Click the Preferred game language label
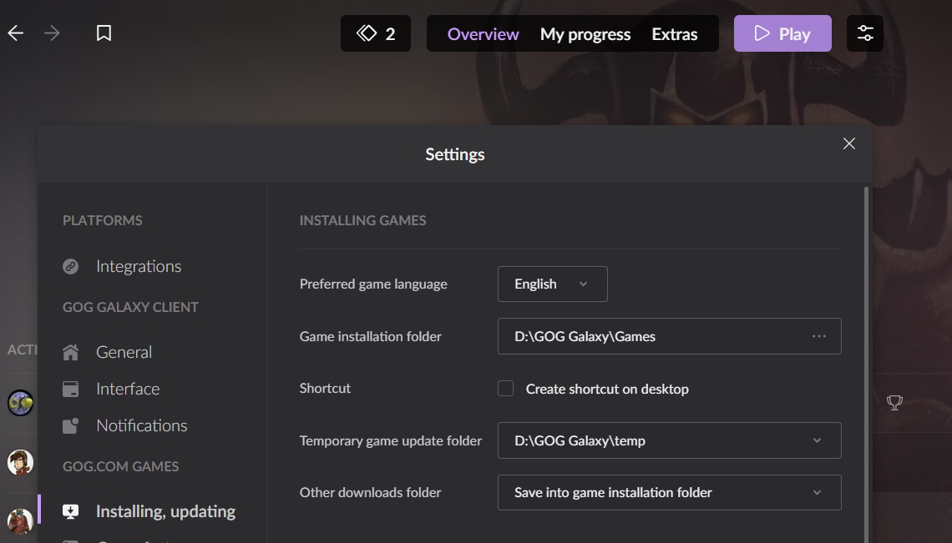 (373, 284)
